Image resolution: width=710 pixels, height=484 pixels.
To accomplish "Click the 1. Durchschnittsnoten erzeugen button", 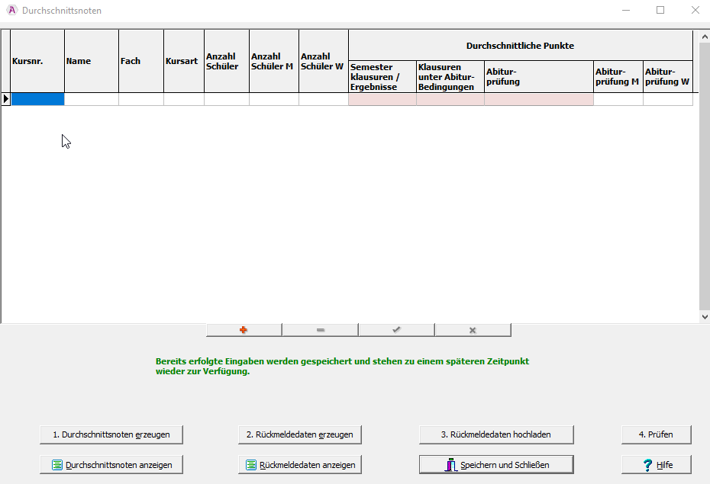I will coord(111,434).
